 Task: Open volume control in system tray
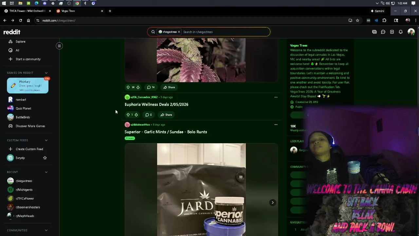388,3
